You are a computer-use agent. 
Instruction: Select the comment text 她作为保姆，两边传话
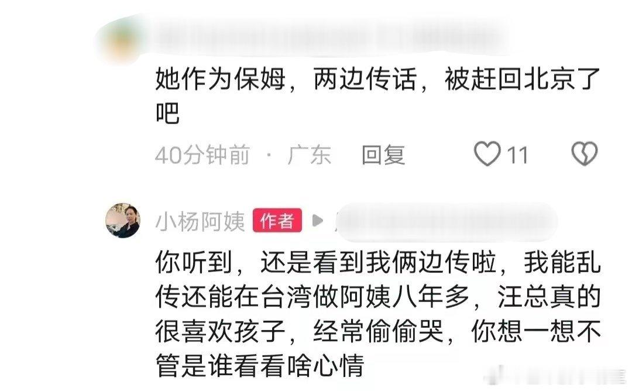pos(286,79)
